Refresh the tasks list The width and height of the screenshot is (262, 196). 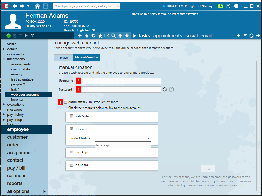pos(251,35)
